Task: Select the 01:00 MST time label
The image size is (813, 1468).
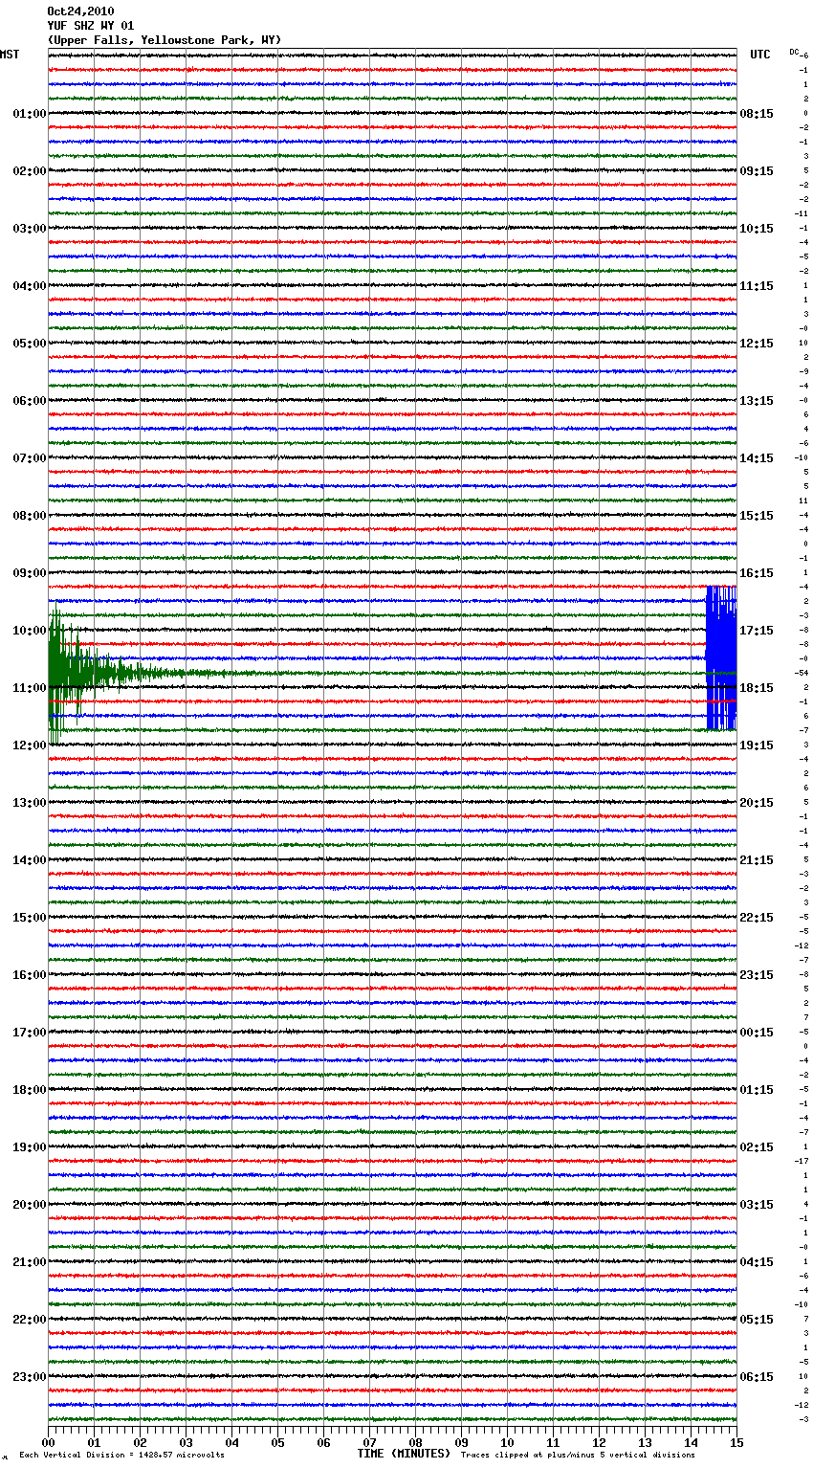Action: tap(30, 114)
